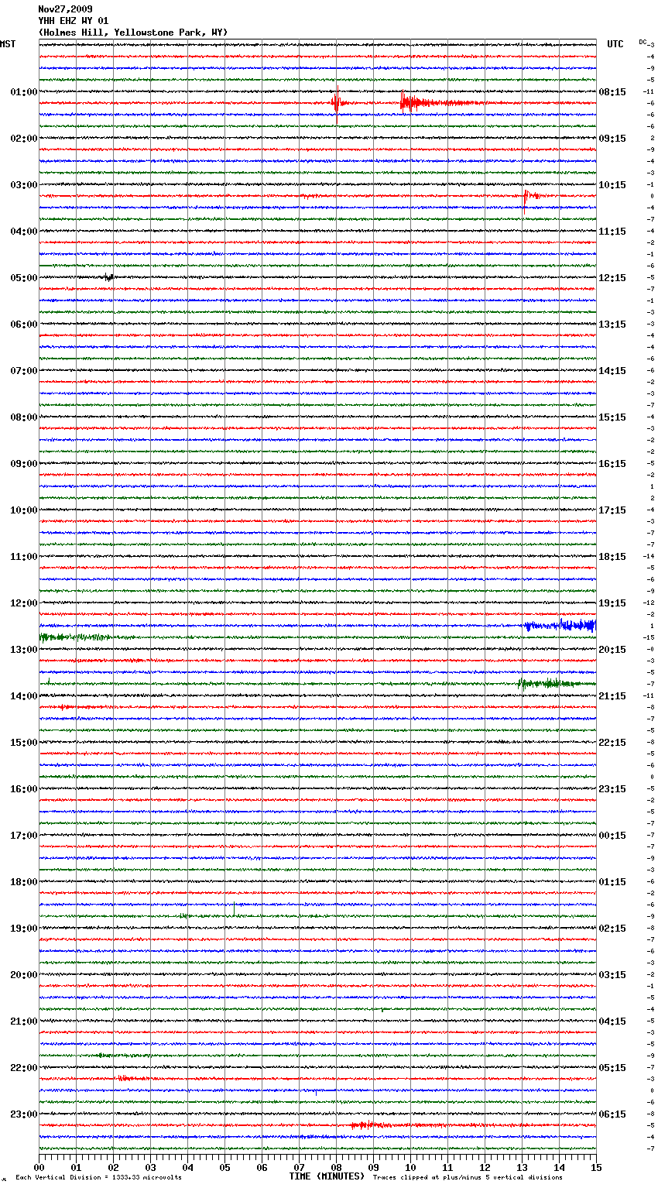
Task: Click the 06:15 UTC time label
Action: click(x=612, y=1114)
